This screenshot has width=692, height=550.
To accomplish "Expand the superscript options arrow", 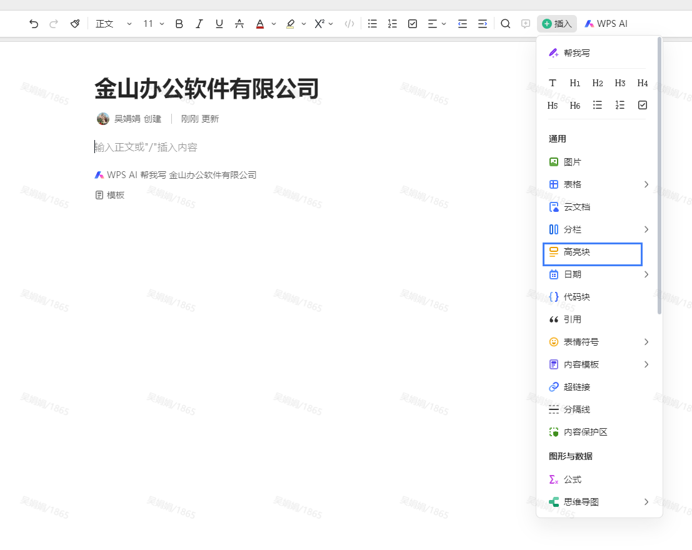I will coord(331,24).
